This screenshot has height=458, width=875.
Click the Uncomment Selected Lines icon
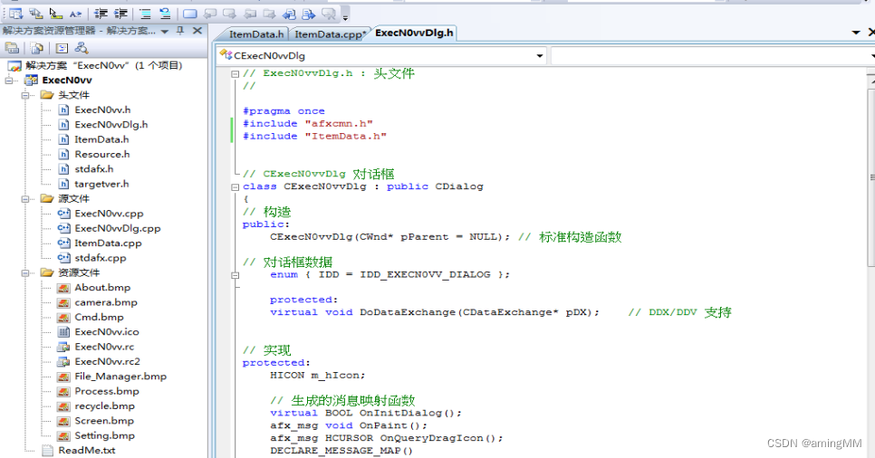click(x=165, y=14)
